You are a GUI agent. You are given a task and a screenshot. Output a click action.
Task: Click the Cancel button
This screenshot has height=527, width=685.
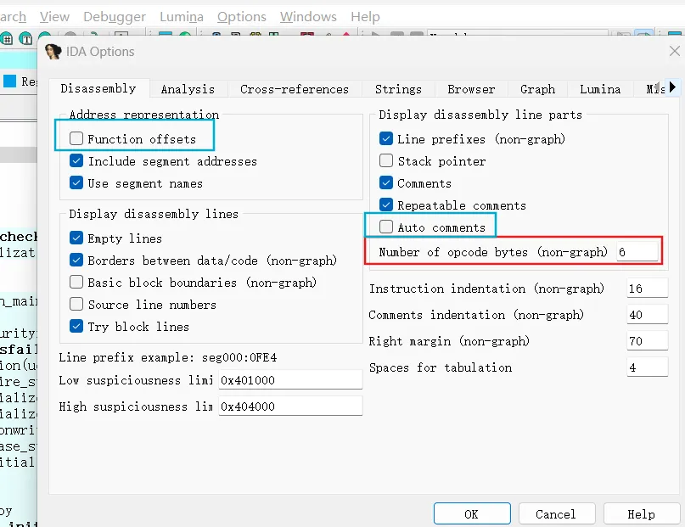tap(557, 513)
